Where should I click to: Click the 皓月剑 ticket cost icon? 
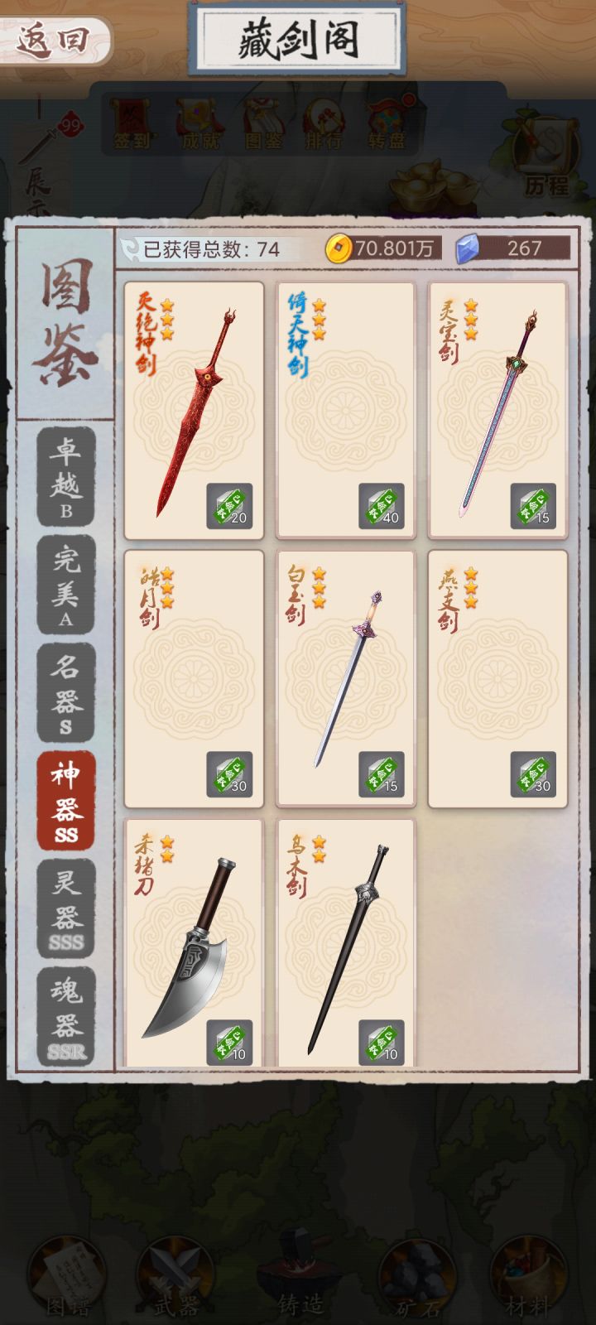tap(229, 774)
